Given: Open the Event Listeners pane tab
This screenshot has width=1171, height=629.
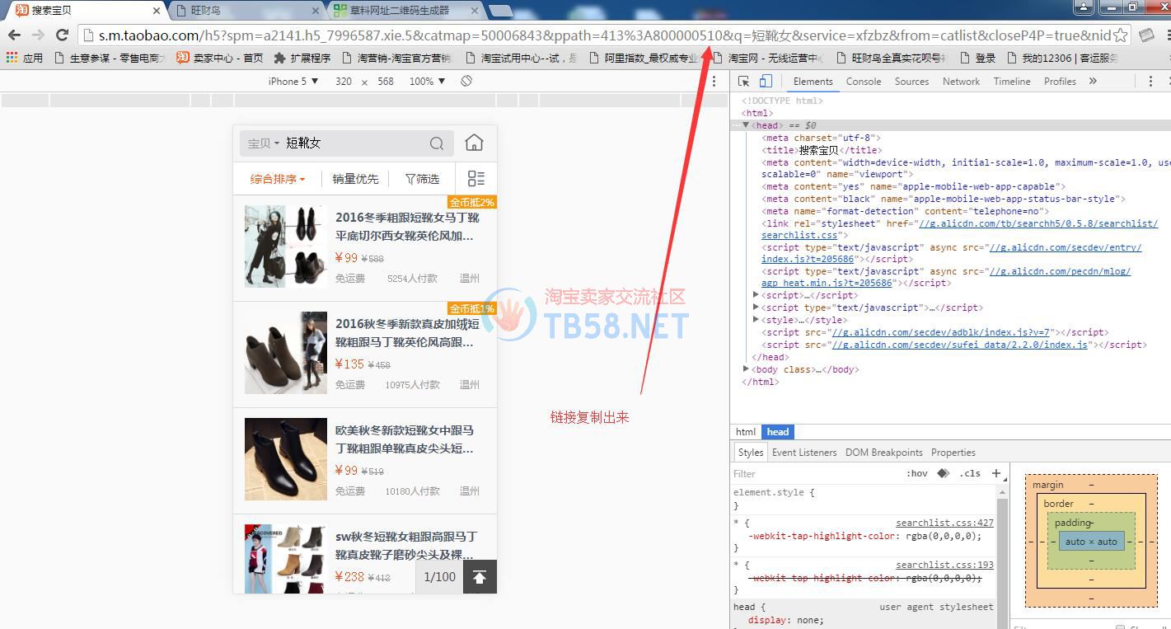Looking at the screenshot, I should [x=804, y=453].
